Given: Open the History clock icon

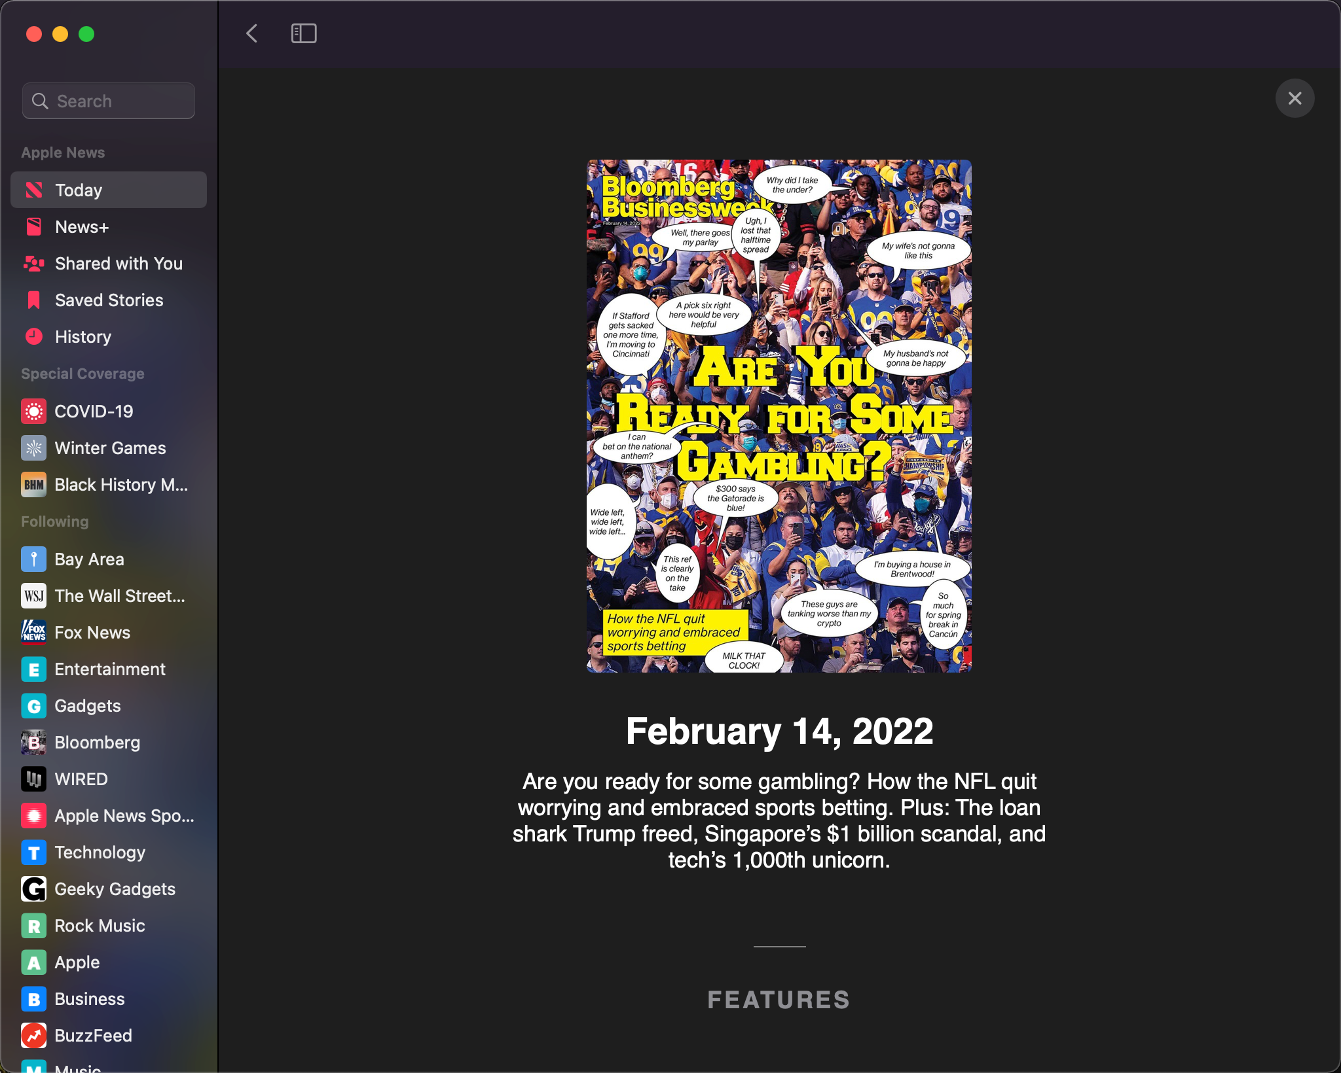Looking at the screenshot, I should 33,337.
